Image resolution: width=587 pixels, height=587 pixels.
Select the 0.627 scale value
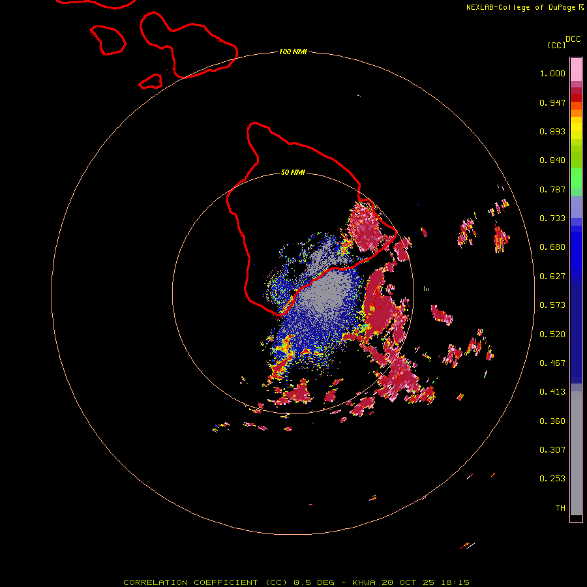pyautogui.click(x=552, y=277)
